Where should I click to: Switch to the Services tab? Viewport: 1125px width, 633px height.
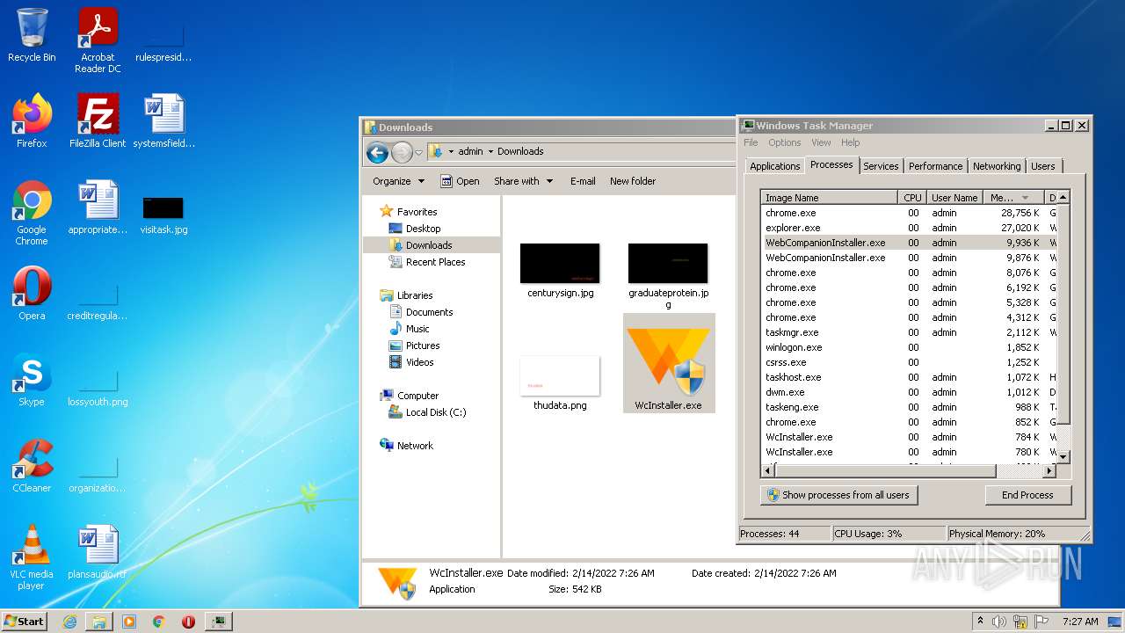click(x=881, y=166)
